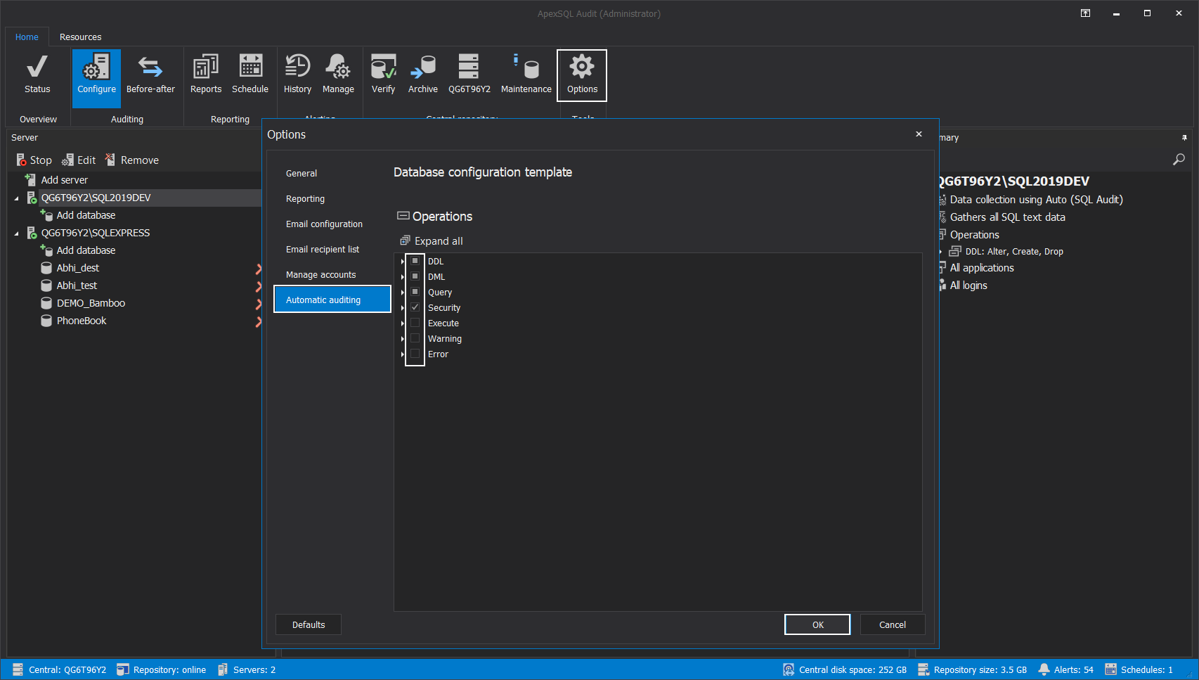Viewport: 1199px width, 680px height.
Task: Click Repository size status icon
Action: pyautogui.click(x=923, y=669)
